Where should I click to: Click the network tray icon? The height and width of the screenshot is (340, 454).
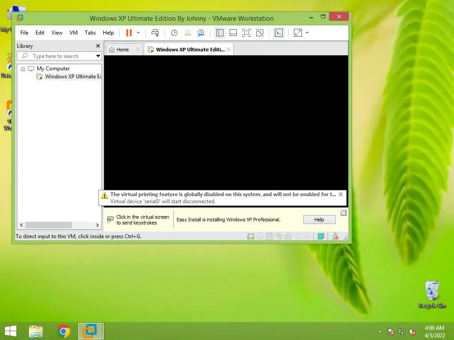(x=402, y=332)
